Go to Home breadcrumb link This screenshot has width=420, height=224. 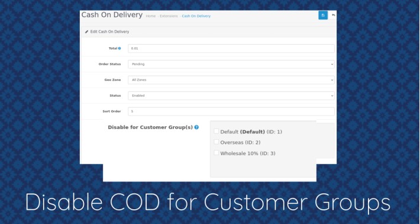tap(150, 16)
